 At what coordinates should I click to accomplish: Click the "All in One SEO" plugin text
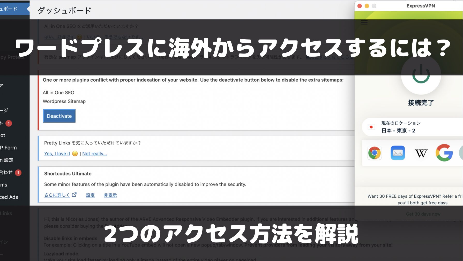tap(58, 93)
